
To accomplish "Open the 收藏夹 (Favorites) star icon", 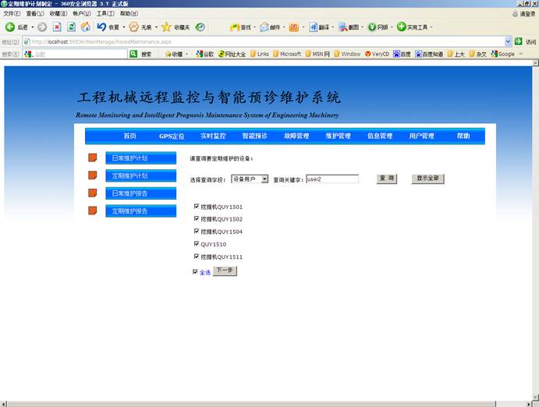I will point(166,27).
